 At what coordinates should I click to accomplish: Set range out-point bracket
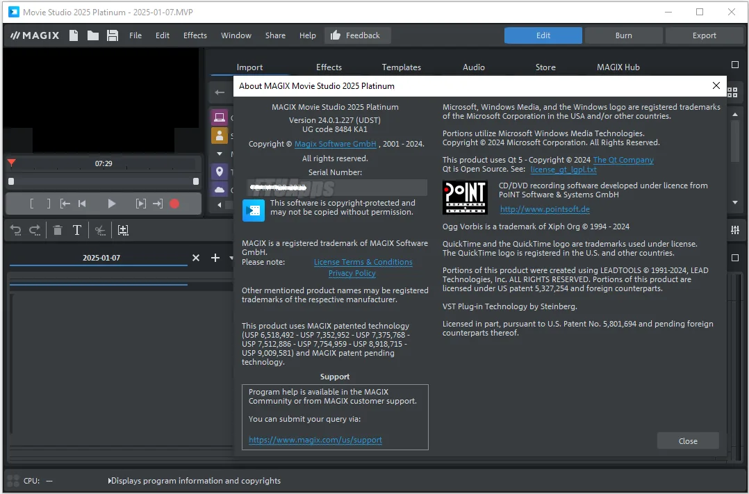(48, 204)
